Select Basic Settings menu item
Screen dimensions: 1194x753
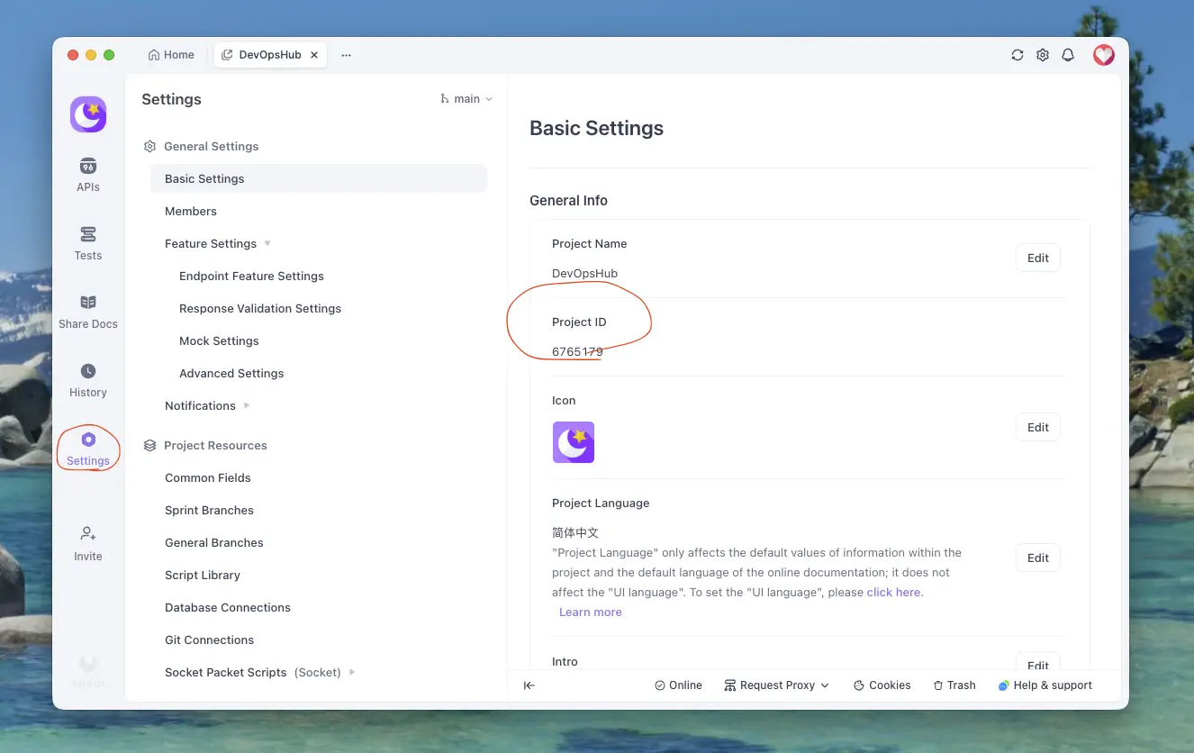(319, 178)
